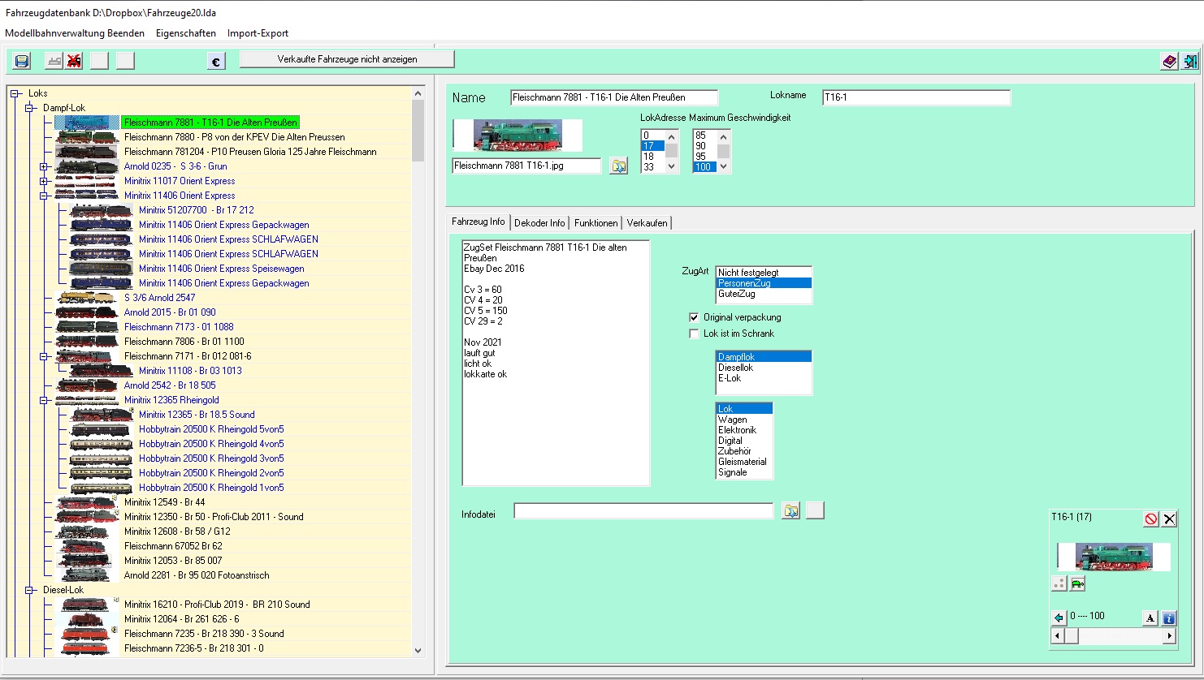Click the Lokname input field

click(x=916, y=97)
